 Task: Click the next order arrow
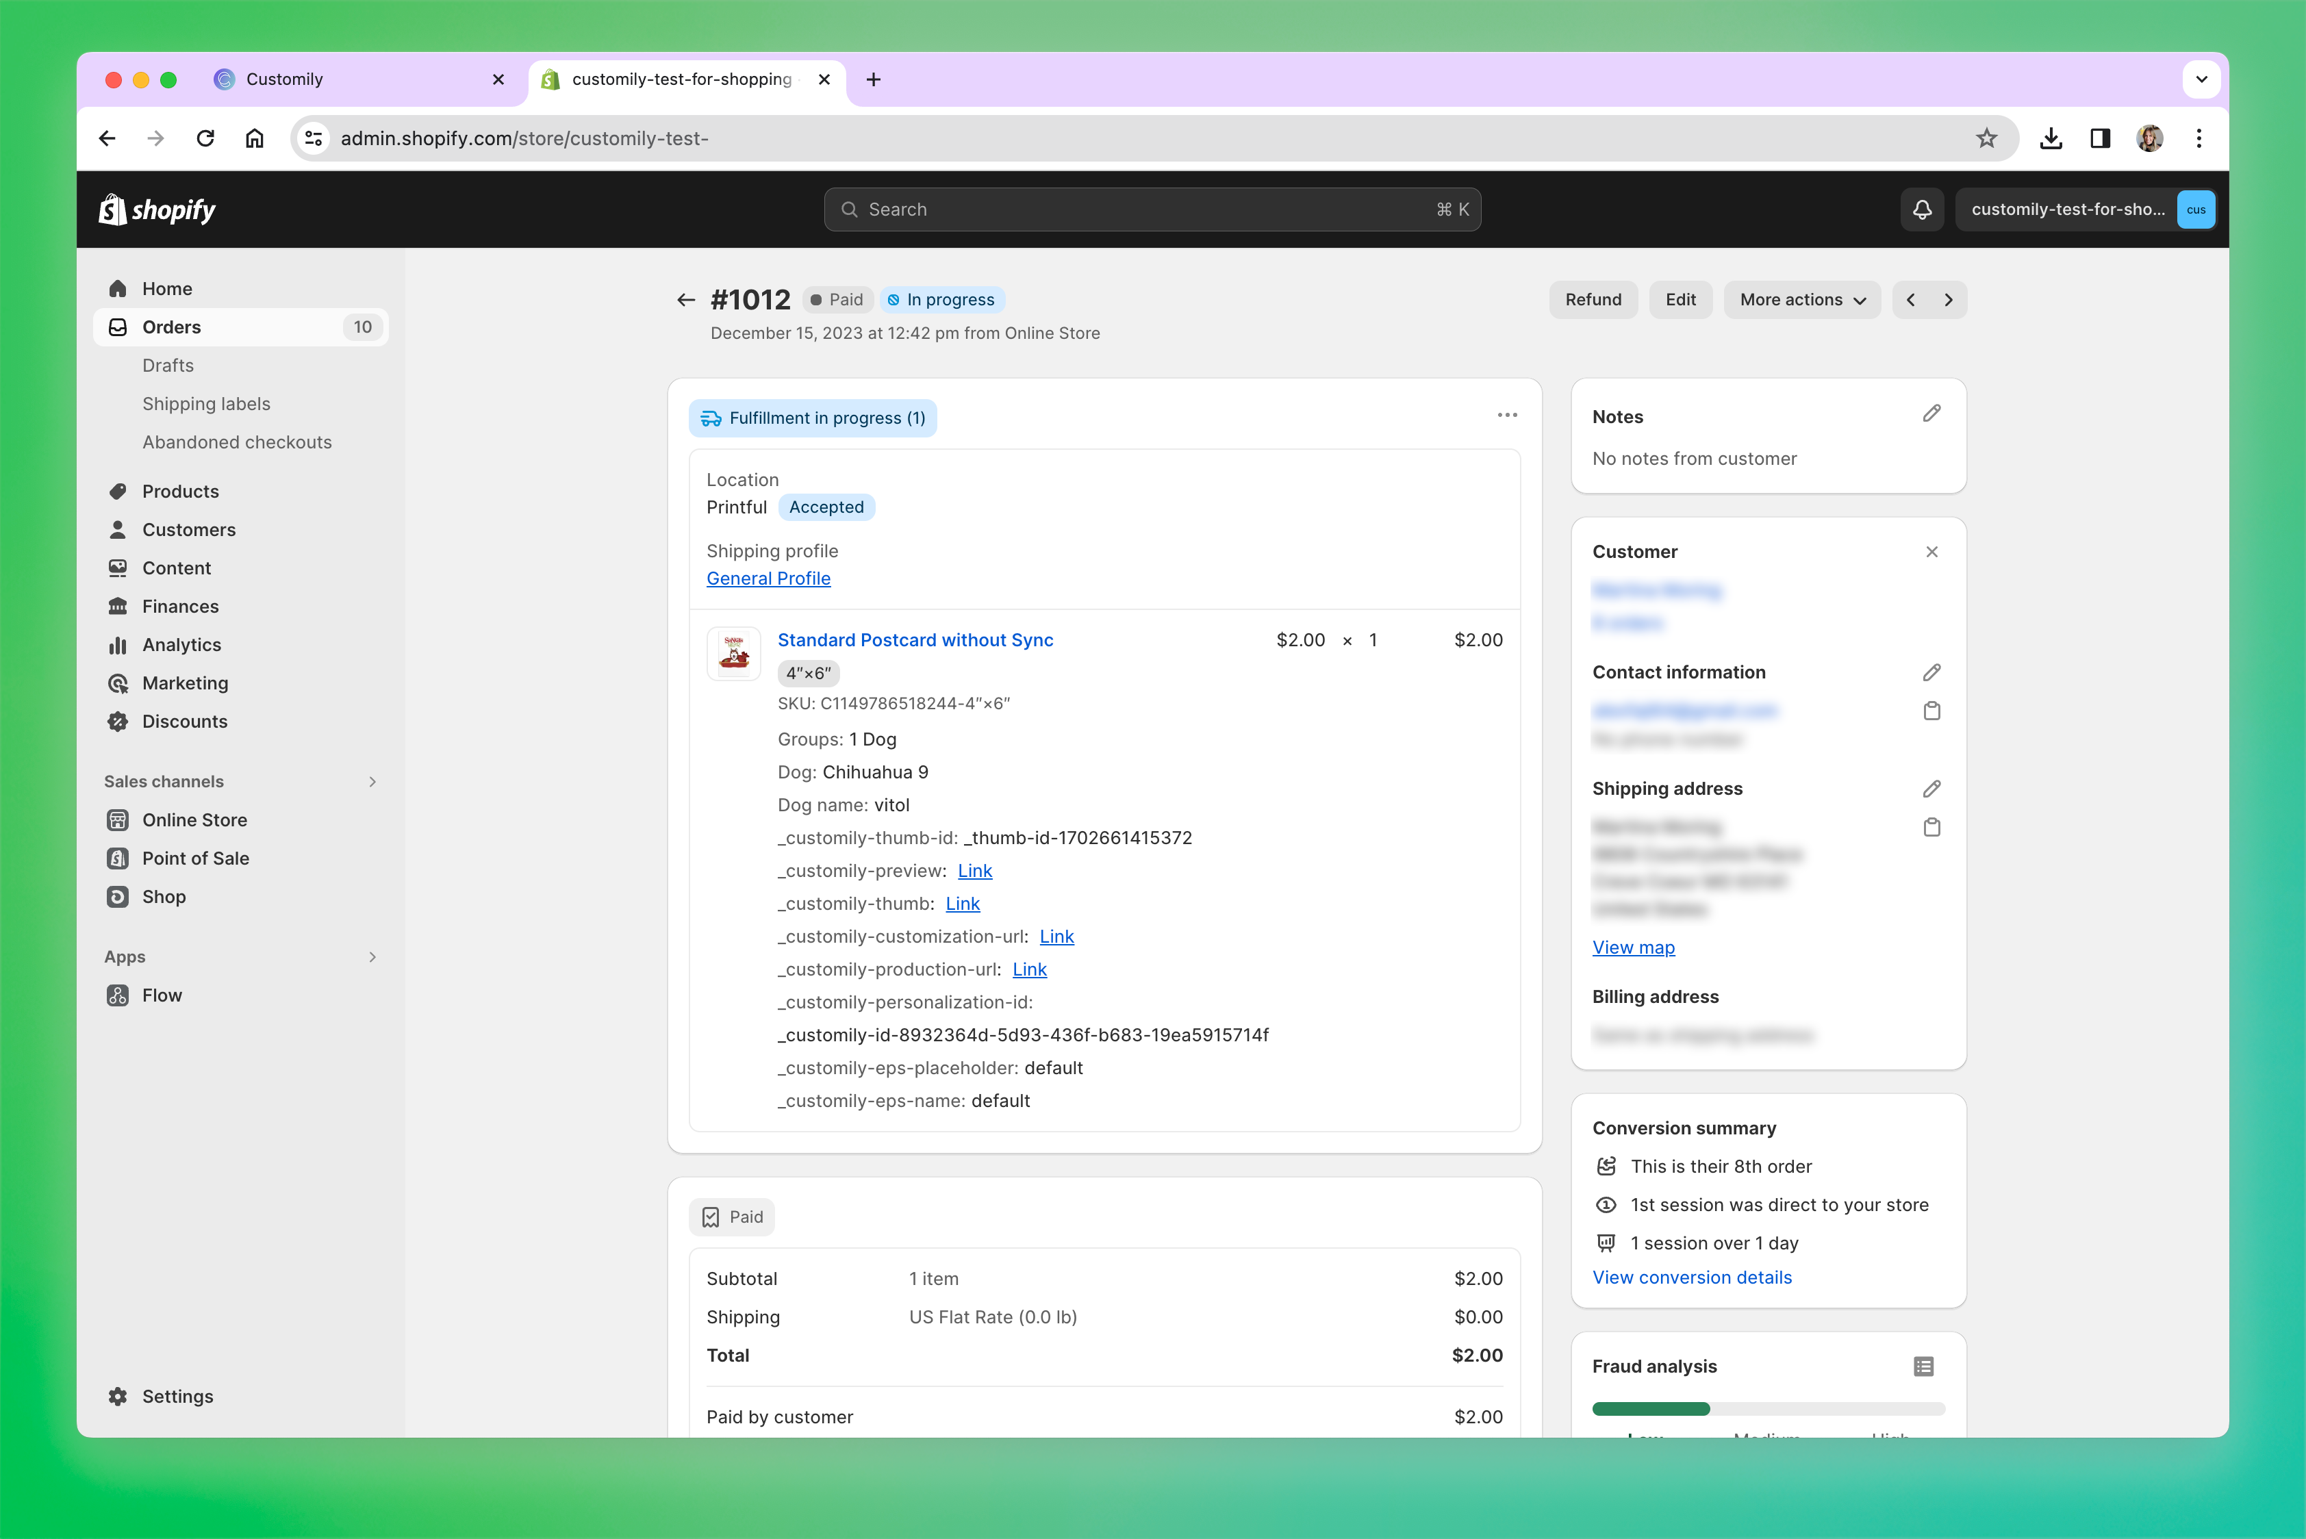tap(1948, 299)
